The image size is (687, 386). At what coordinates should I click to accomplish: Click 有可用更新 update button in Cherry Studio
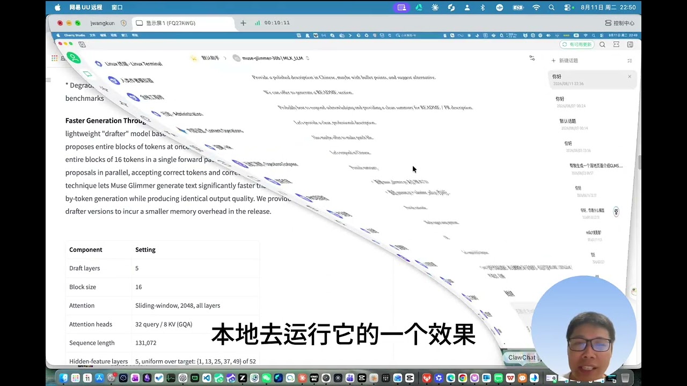[x=576, y=44]
